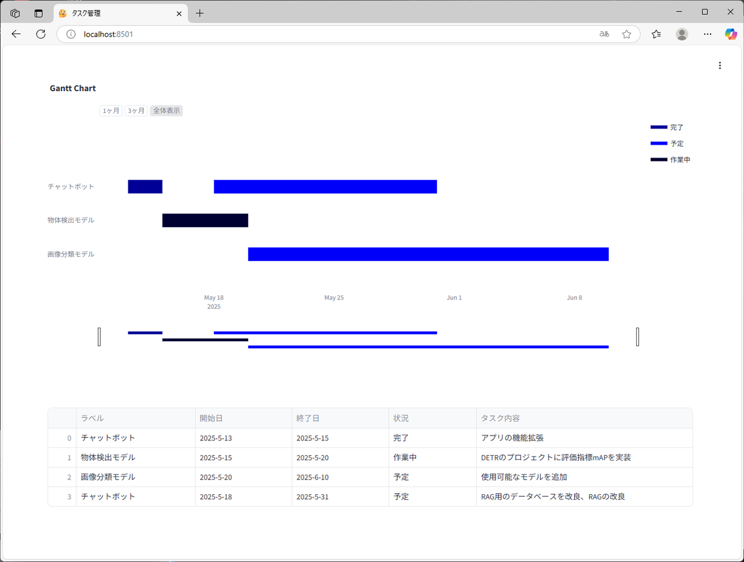This screenshot has height=562, width=744.
Task: Add this page to favorites star icon
Action: [626, 34]
